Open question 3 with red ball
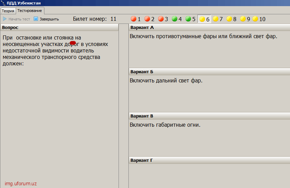This screenshot has height=188, width=290. click(x=161, y=19)
